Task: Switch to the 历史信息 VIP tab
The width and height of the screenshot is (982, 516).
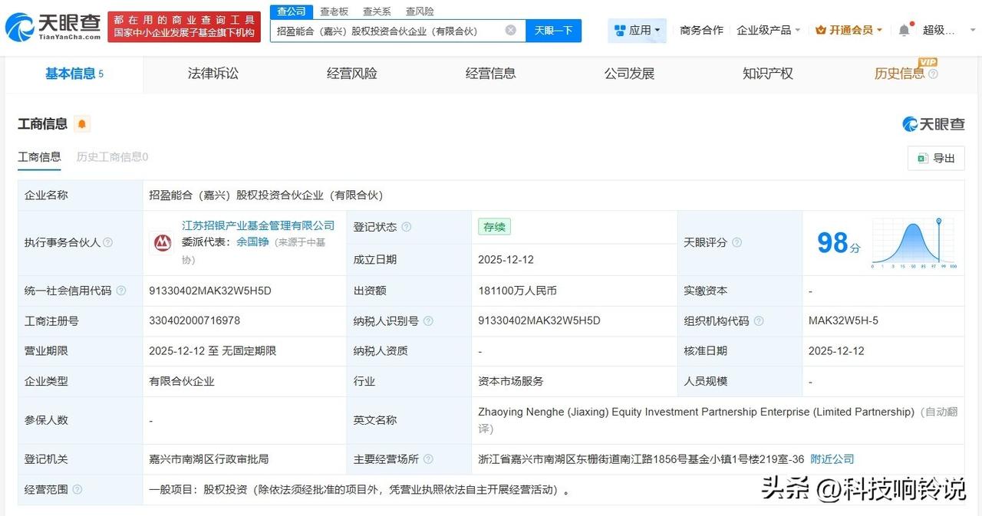Action: [899, 74]
